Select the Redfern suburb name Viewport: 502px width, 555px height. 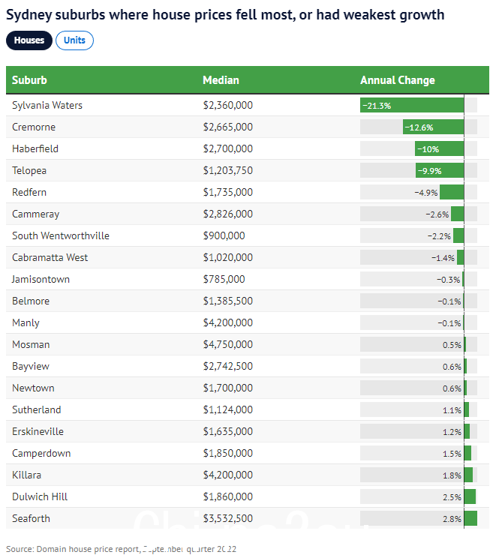coord(29,192)
